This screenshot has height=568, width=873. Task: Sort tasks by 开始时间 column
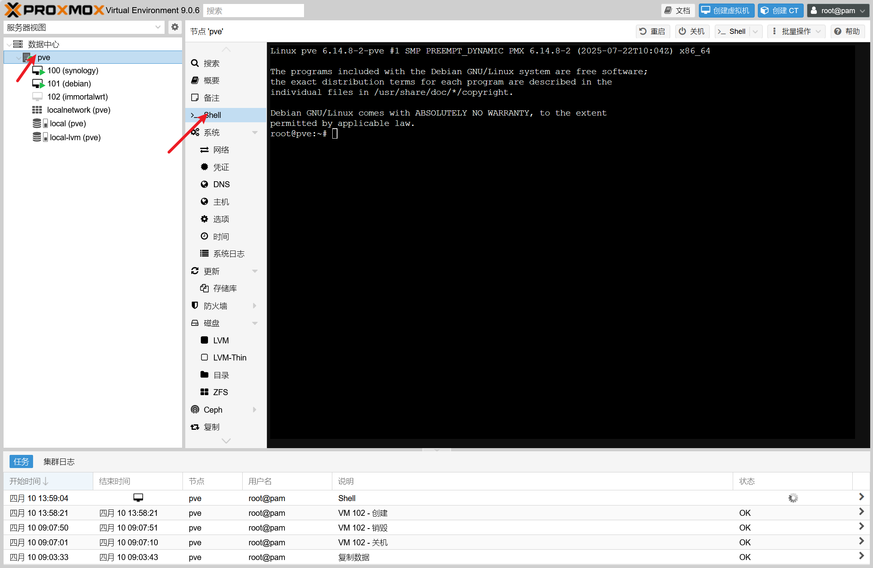[48, 481]
